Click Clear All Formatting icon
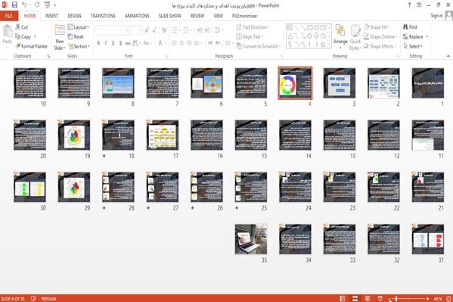453x302 pixels. tap(164, 30)
